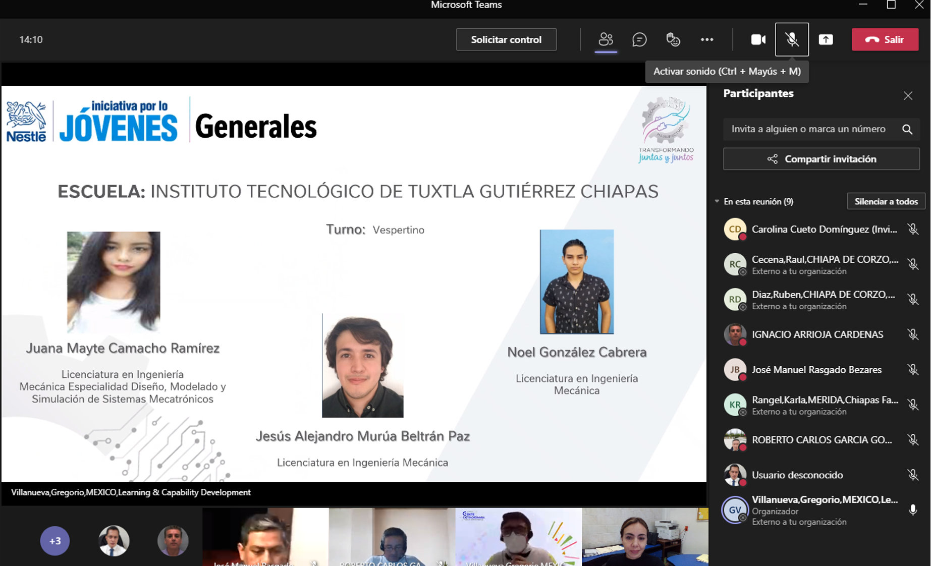Unmute the microphone in the toolbar
This screenshot has height=566, width=931.
point(792,39)
